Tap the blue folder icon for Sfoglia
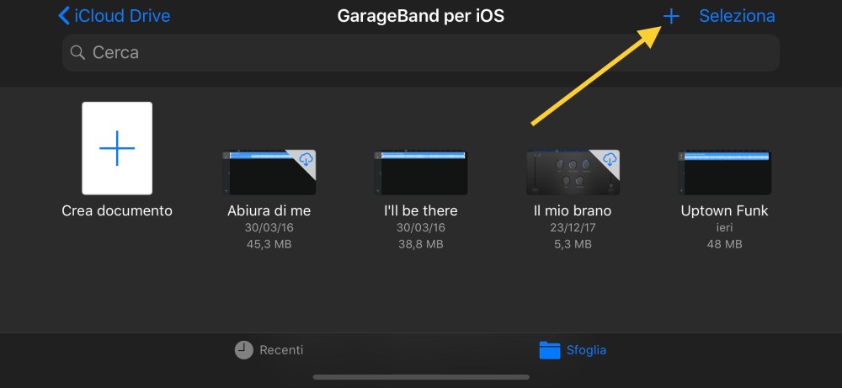This screenshot has width=842, height=388. tap(550, 350)
